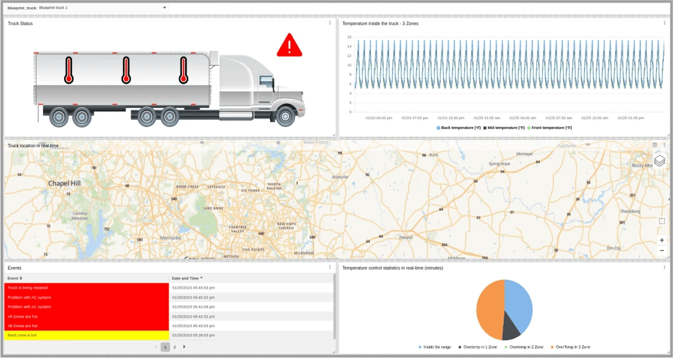Open the pie chart panel options menu

[664, 268]
